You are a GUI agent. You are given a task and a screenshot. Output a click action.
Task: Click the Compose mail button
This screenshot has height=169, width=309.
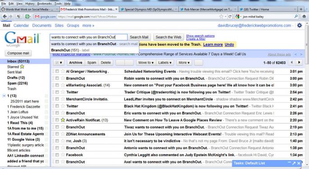(18, 53)
